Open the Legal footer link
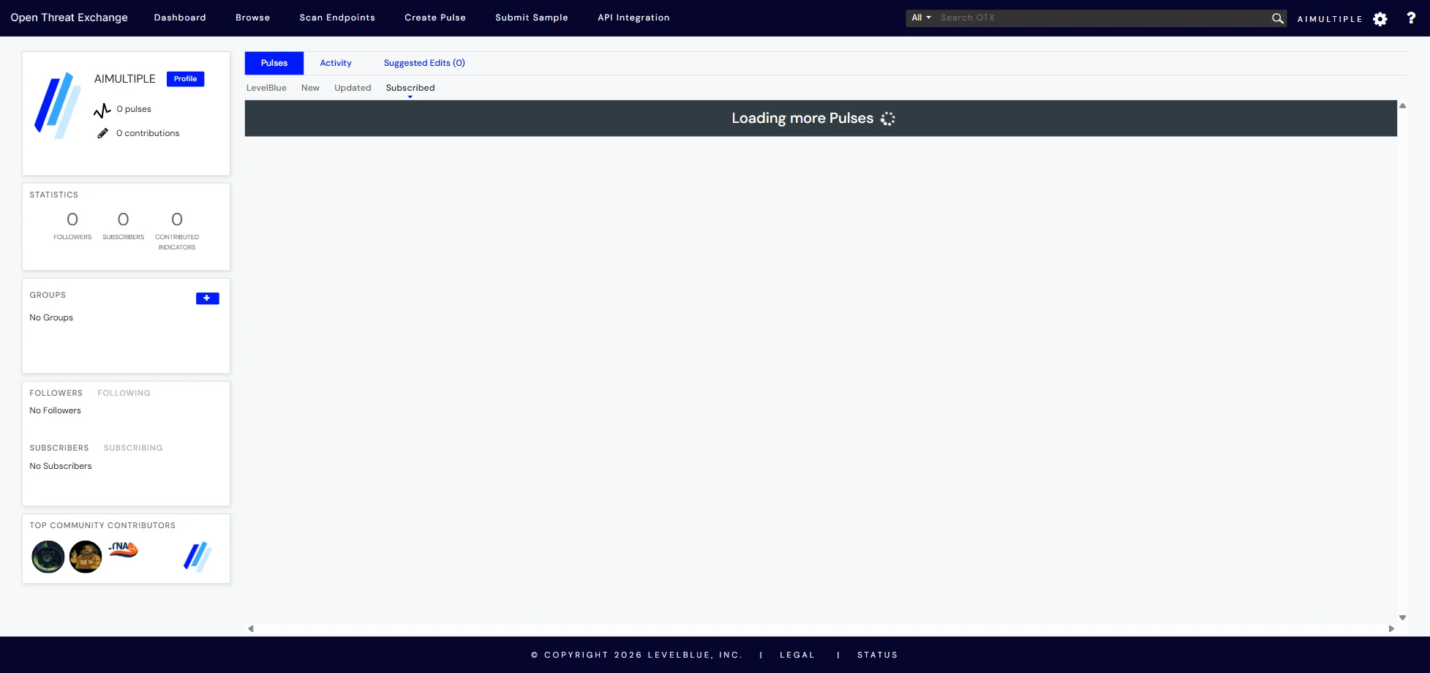The image size is (1430, 673). pyautogui.click(x=797, y=655)
